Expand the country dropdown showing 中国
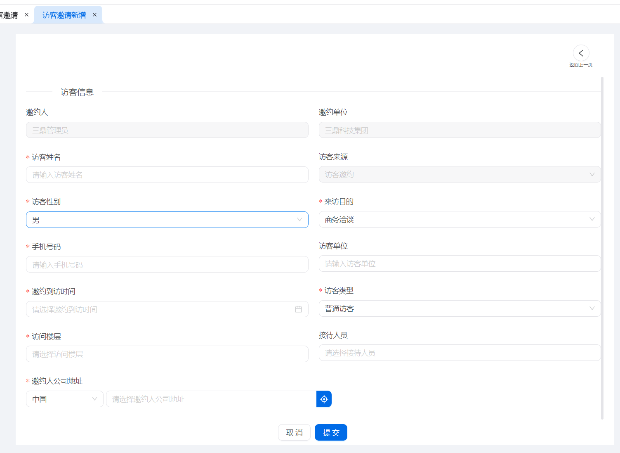620x453 pixels. click(x=64, y=399)
